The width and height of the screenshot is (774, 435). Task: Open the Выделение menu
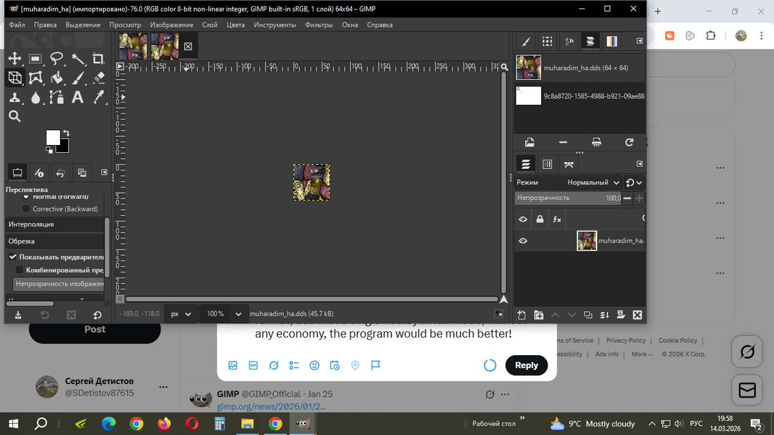(83, 25)
